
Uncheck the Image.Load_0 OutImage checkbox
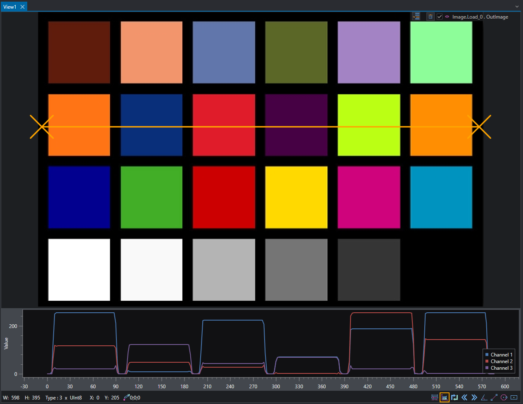pyautogui.click(x=440, y=17)
